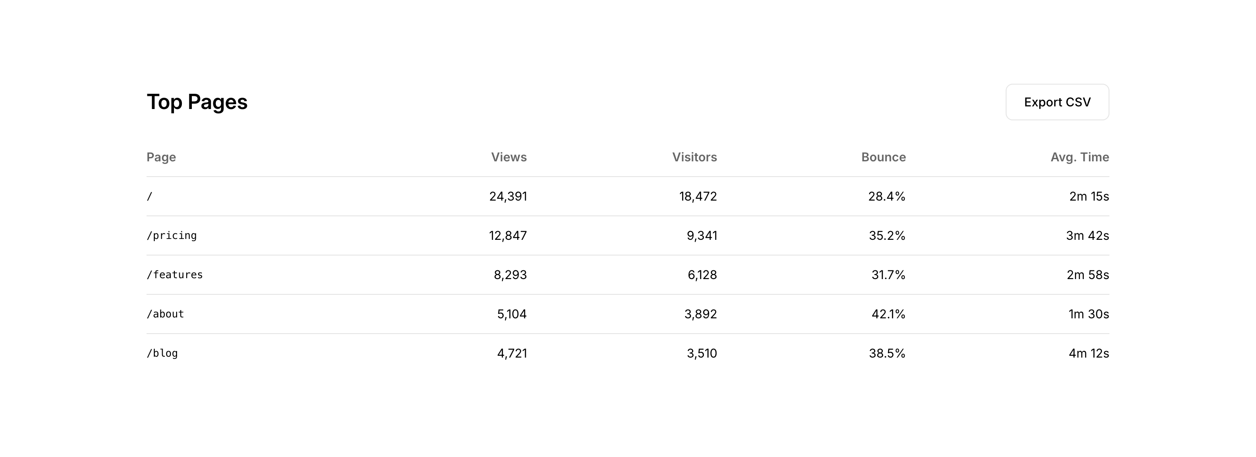
Task: Sort by the Avg. Time column header
Action: [1079, 157]
